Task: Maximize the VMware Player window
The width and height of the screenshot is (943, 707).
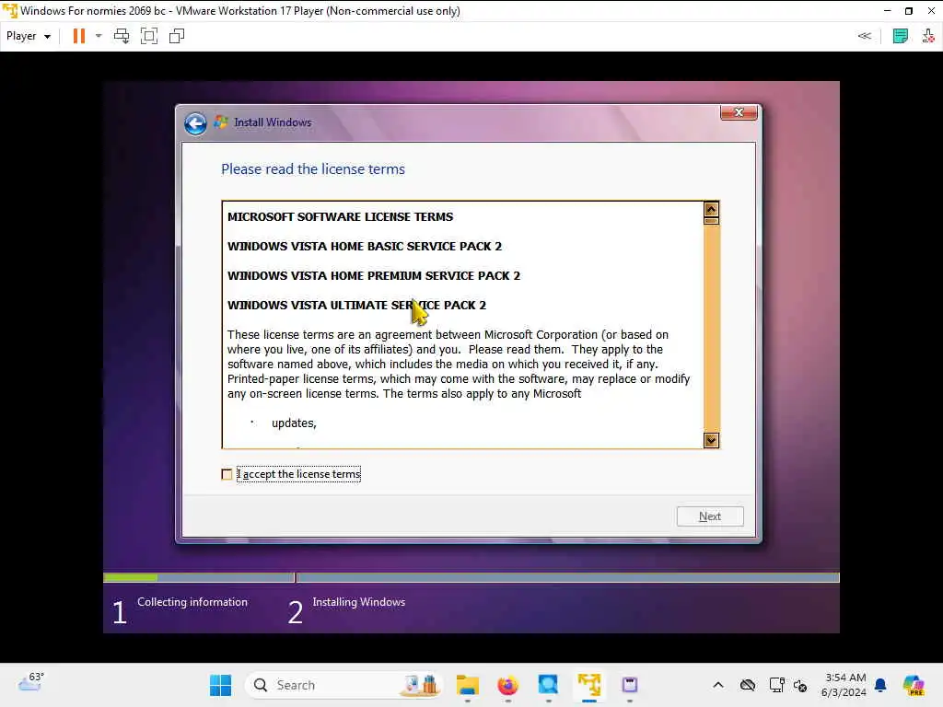Action: click(x=909, y=11)
